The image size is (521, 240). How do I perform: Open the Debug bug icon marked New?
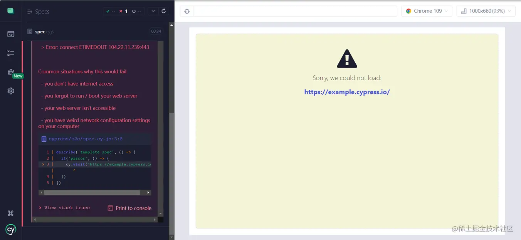11,72
